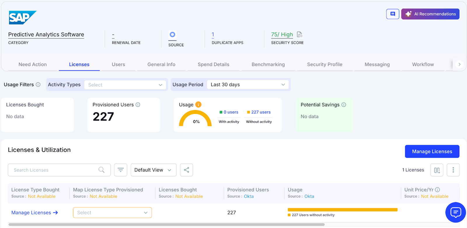The width and height of the screenshot is (467, 228).
Task: Click the Okta source icon
Action: (x=172, y=35)
